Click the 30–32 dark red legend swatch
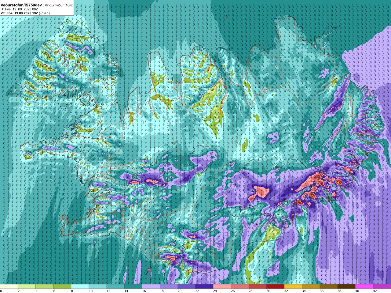This screenshot has width=391, height=293. click(x=275, y=287)
